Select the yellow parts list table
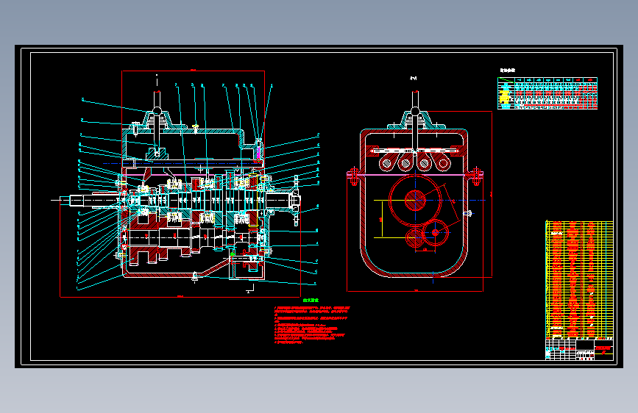The height and width of the screenshot is (413, 638). point(579,279)
